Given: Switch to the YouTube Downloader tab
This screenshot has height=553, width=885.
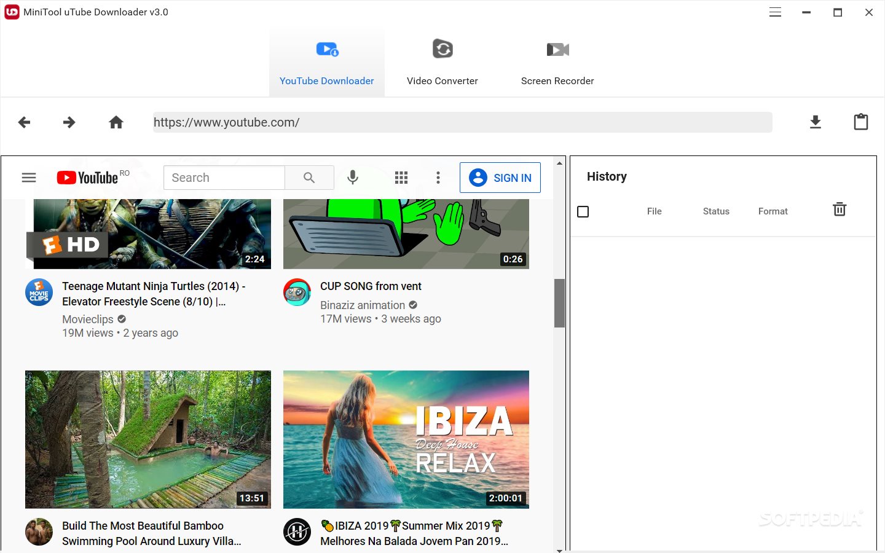Looking at the screenshot, I should point(326,61).
